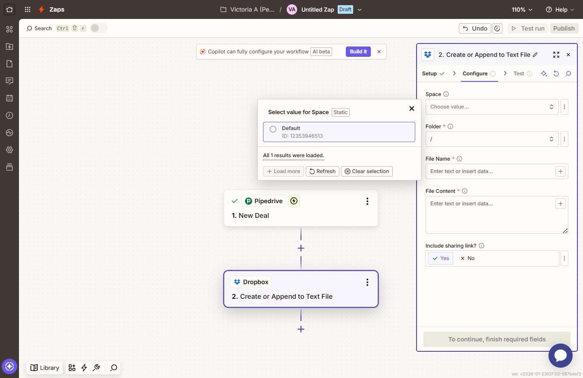Open the three-dot menu on Dropbox step

tap(367, 282)
